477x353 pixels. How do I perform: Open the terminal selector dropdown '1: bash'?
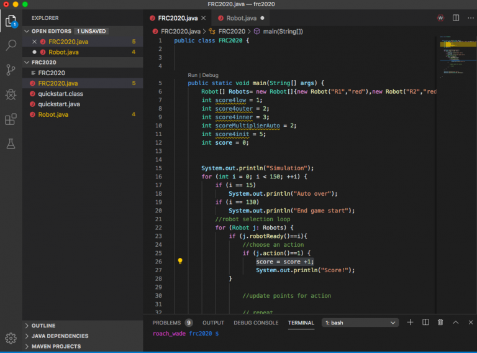click(360, 323)
